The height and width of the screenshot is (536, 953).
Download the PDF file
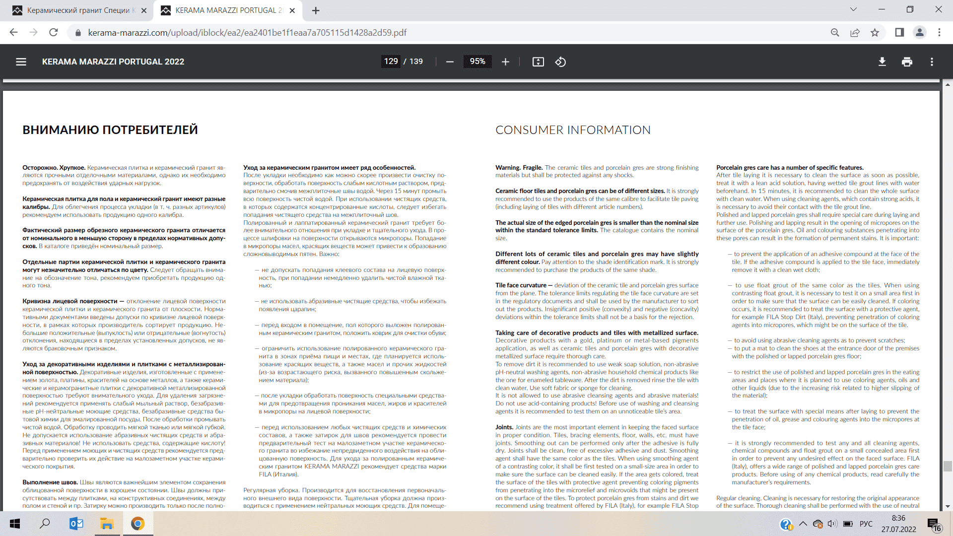(882, 62)
